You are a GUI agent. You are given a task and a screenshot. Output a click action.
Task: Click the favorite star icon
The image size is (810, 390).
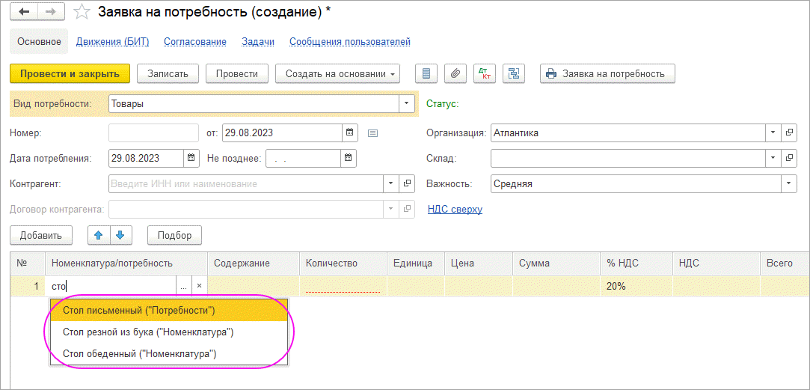coord(83,12)
